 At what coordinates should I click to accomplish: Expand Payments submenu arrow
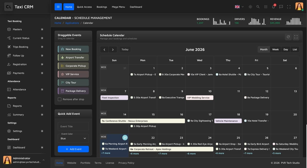(x=42, y=73)
